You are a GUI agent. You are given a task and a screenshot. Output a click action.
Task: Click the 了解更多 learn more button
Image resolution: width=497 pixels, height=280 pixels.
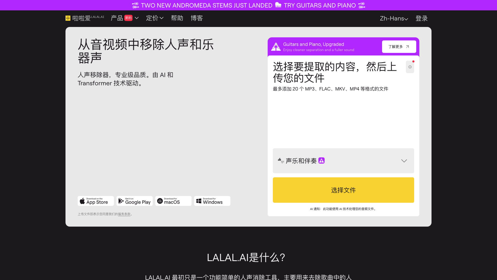pos(399,47)
